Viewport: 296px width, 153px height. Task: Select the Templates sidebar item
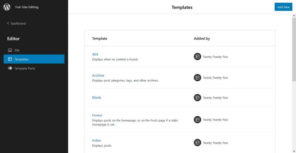34,59
